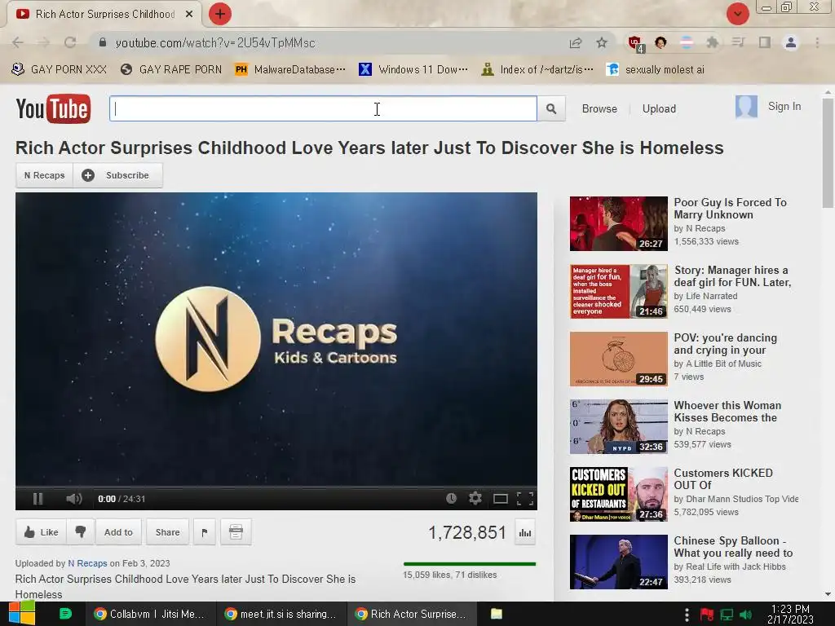Open the Index of /~dartz/is bookmark

point(537,69)
